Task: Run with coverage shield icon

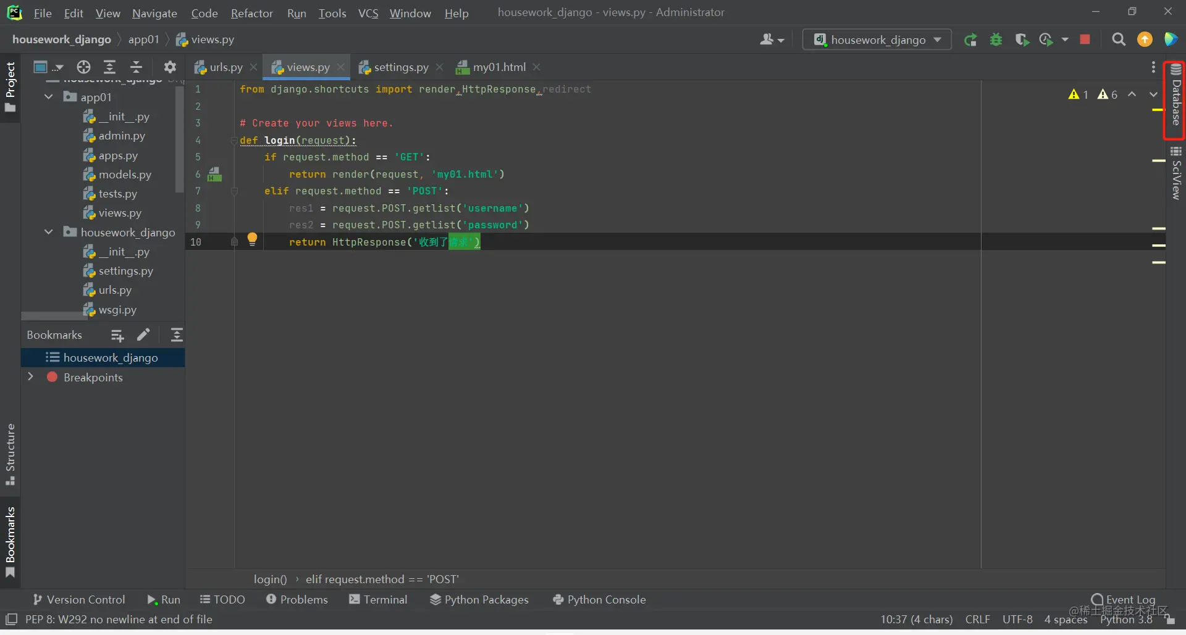Action: (x=1022, y=40)
